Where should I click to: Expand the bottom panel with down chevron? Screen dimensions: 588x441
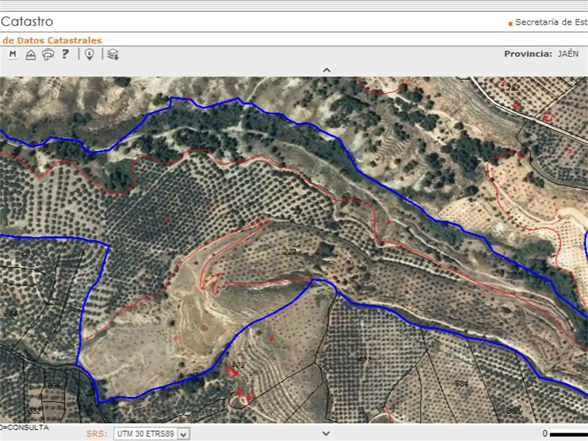pyautogui.click(x=326, y=433)
